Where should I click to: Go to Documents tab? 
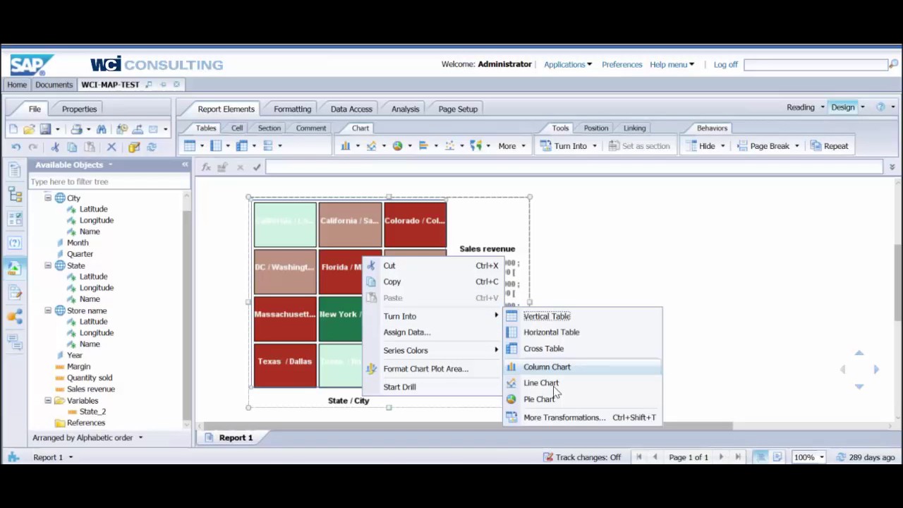tap(54, 85)
